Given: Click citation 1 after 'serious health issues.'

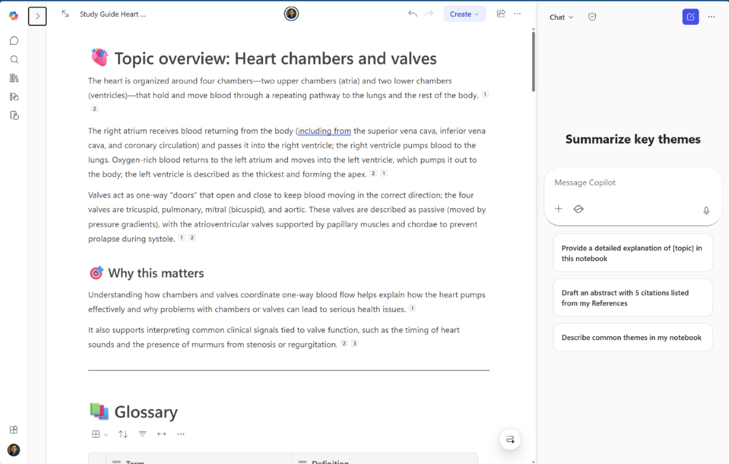Looking at the screenshot, I should (x=412, y=308).
